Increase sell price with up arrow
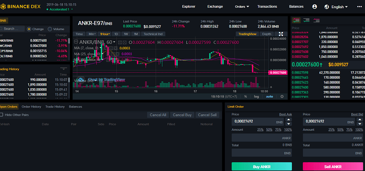365x171 pixels. (x=360, y=119)
